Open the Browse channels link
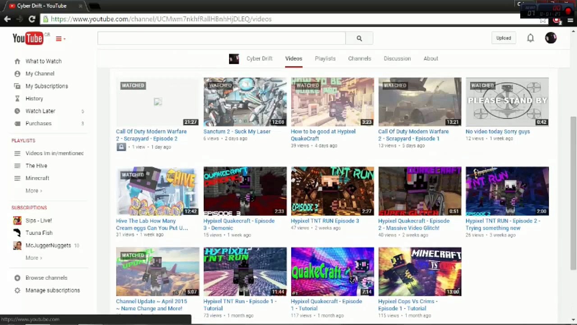This screenshot has width=577, height=325. pyautogui.click(x=46, y=278)
